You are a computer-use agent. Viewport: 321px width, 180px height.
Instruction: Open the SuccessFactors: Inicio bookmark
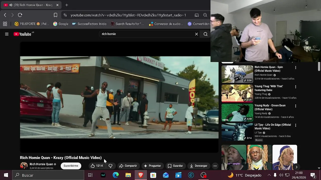89,24
